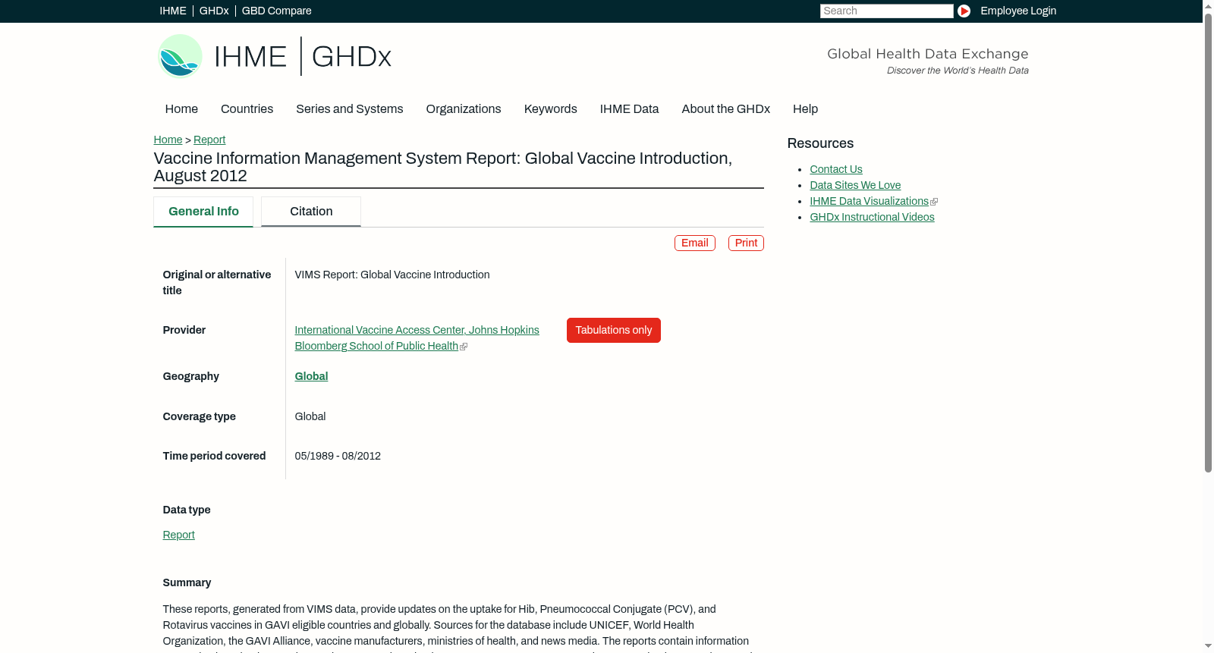Click the 'Geography' field label
This screenshot has height=653, width=1214.
pos(190,376)
